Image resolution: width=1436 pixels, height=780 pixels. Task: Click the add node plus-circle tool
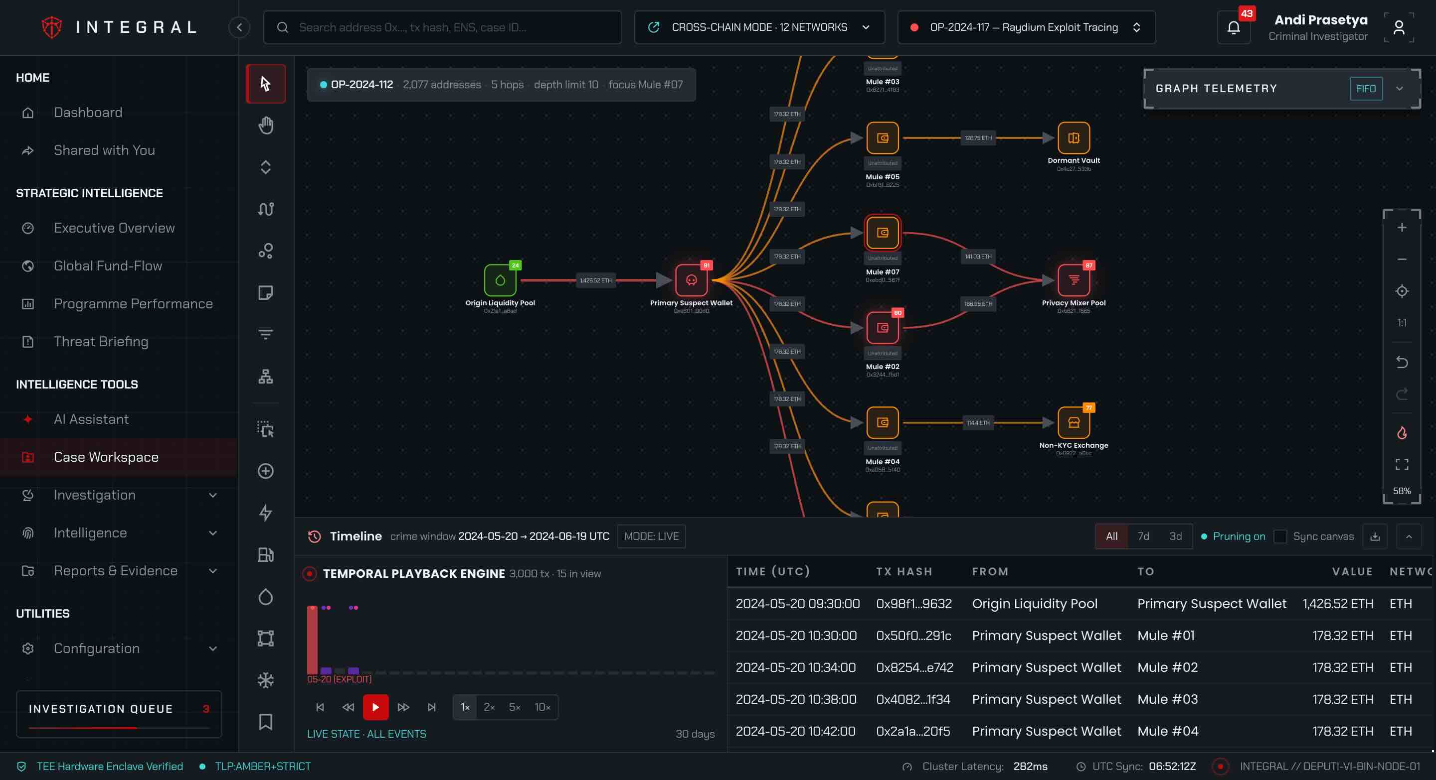(x=265, y=471)
